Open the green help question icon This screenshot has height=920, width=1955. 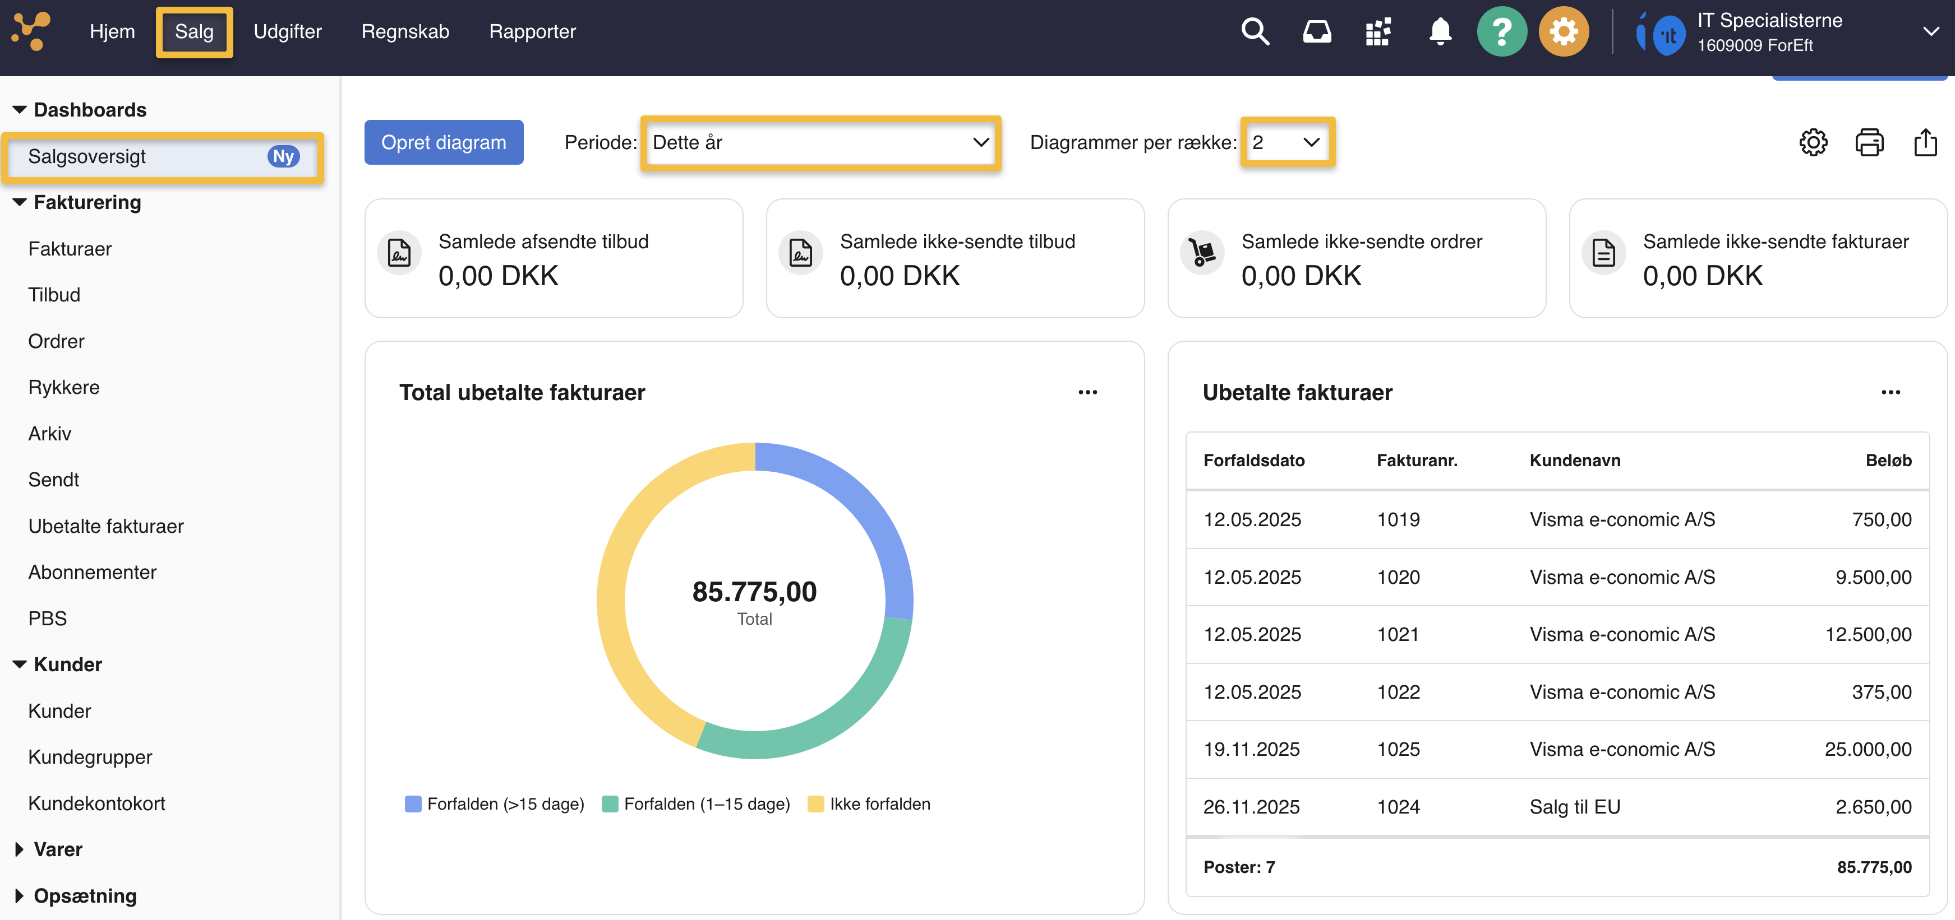tap(1501, 32)
